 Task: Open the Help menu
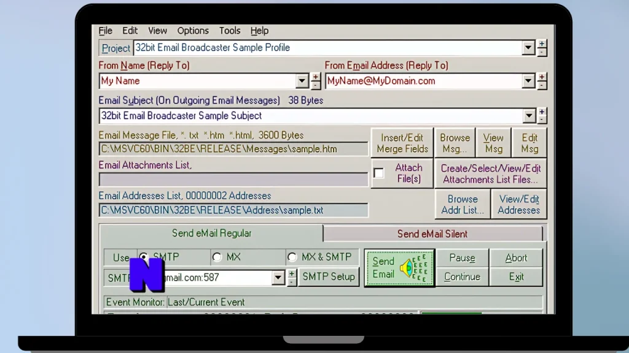260,31
